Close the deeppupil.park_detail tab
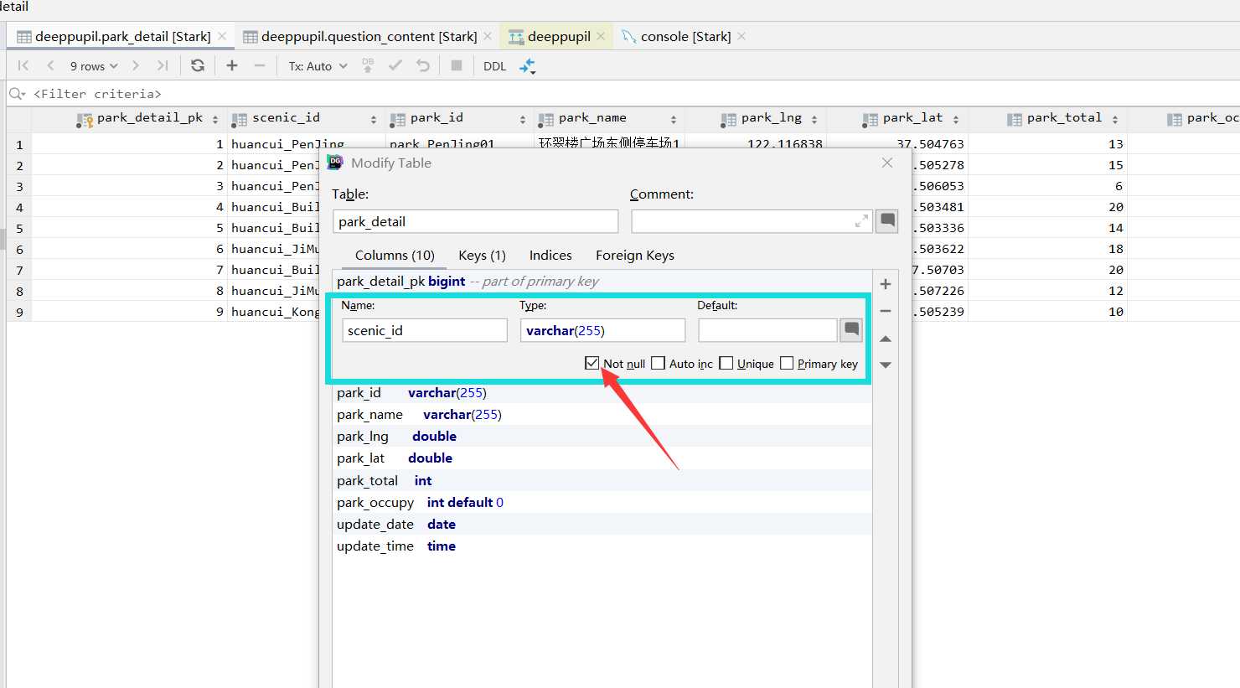Screen dimensions: 1240x688 tap(222, 36)
